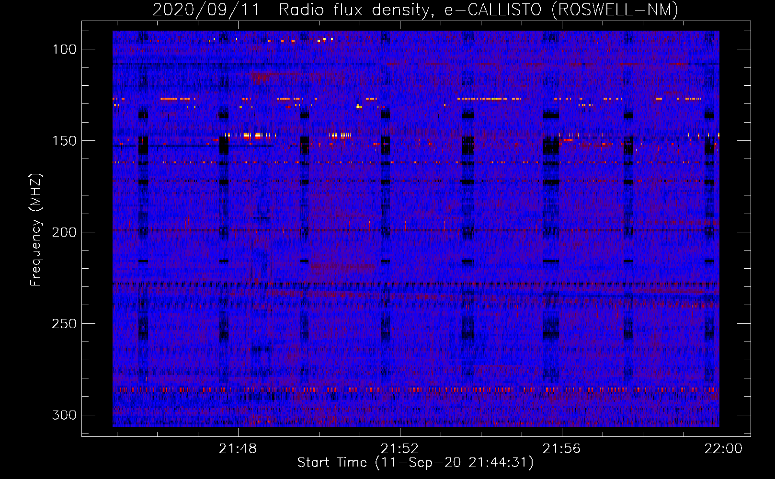Viewport: 775px width, 479px height.
Task: Click the '21:56' time tick label
Action: (561, 449)
